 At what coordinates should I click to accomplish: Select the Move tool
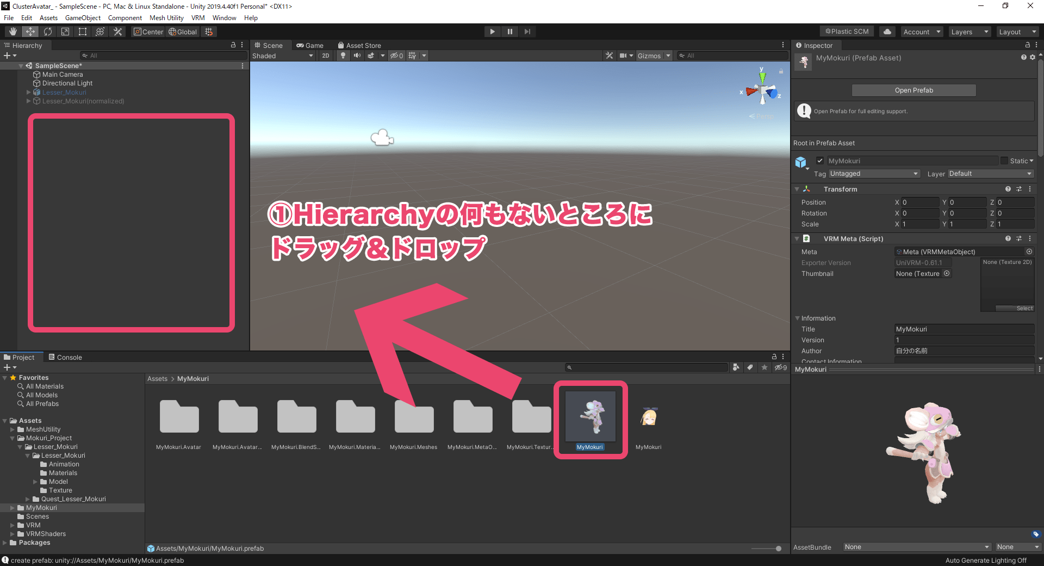(x=30, y=31)
